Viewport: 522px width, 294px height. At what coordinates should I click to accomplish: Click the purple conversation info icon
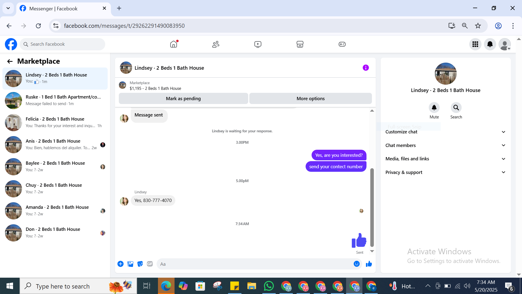click(x=366, y=68)
